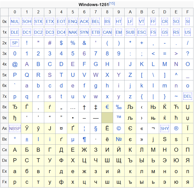Image resolution: width=194 pixels, height=188 pixels.
Task: Click the Windows-1251 table title
Action: [94, 5]
